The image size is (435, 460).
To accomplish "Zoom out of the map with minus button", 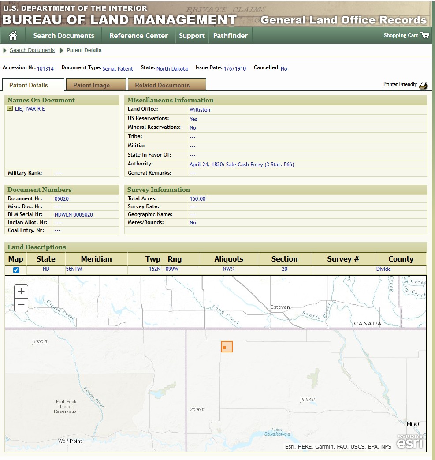I will (x=21, y=305).
